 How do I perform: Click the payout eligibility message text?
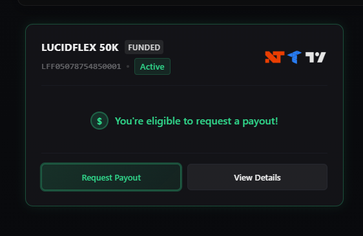click(196, 121)
